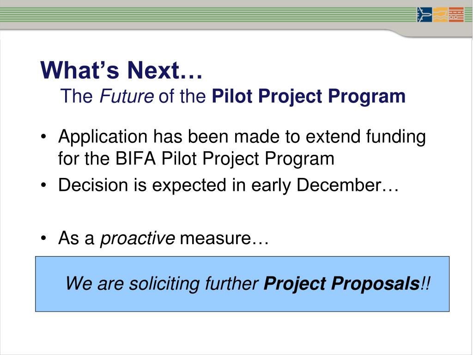Screen dimensions: 473x355
Task: Click the blue airplane logo icon
Action: pyautogui.click(x=425, y=14)
